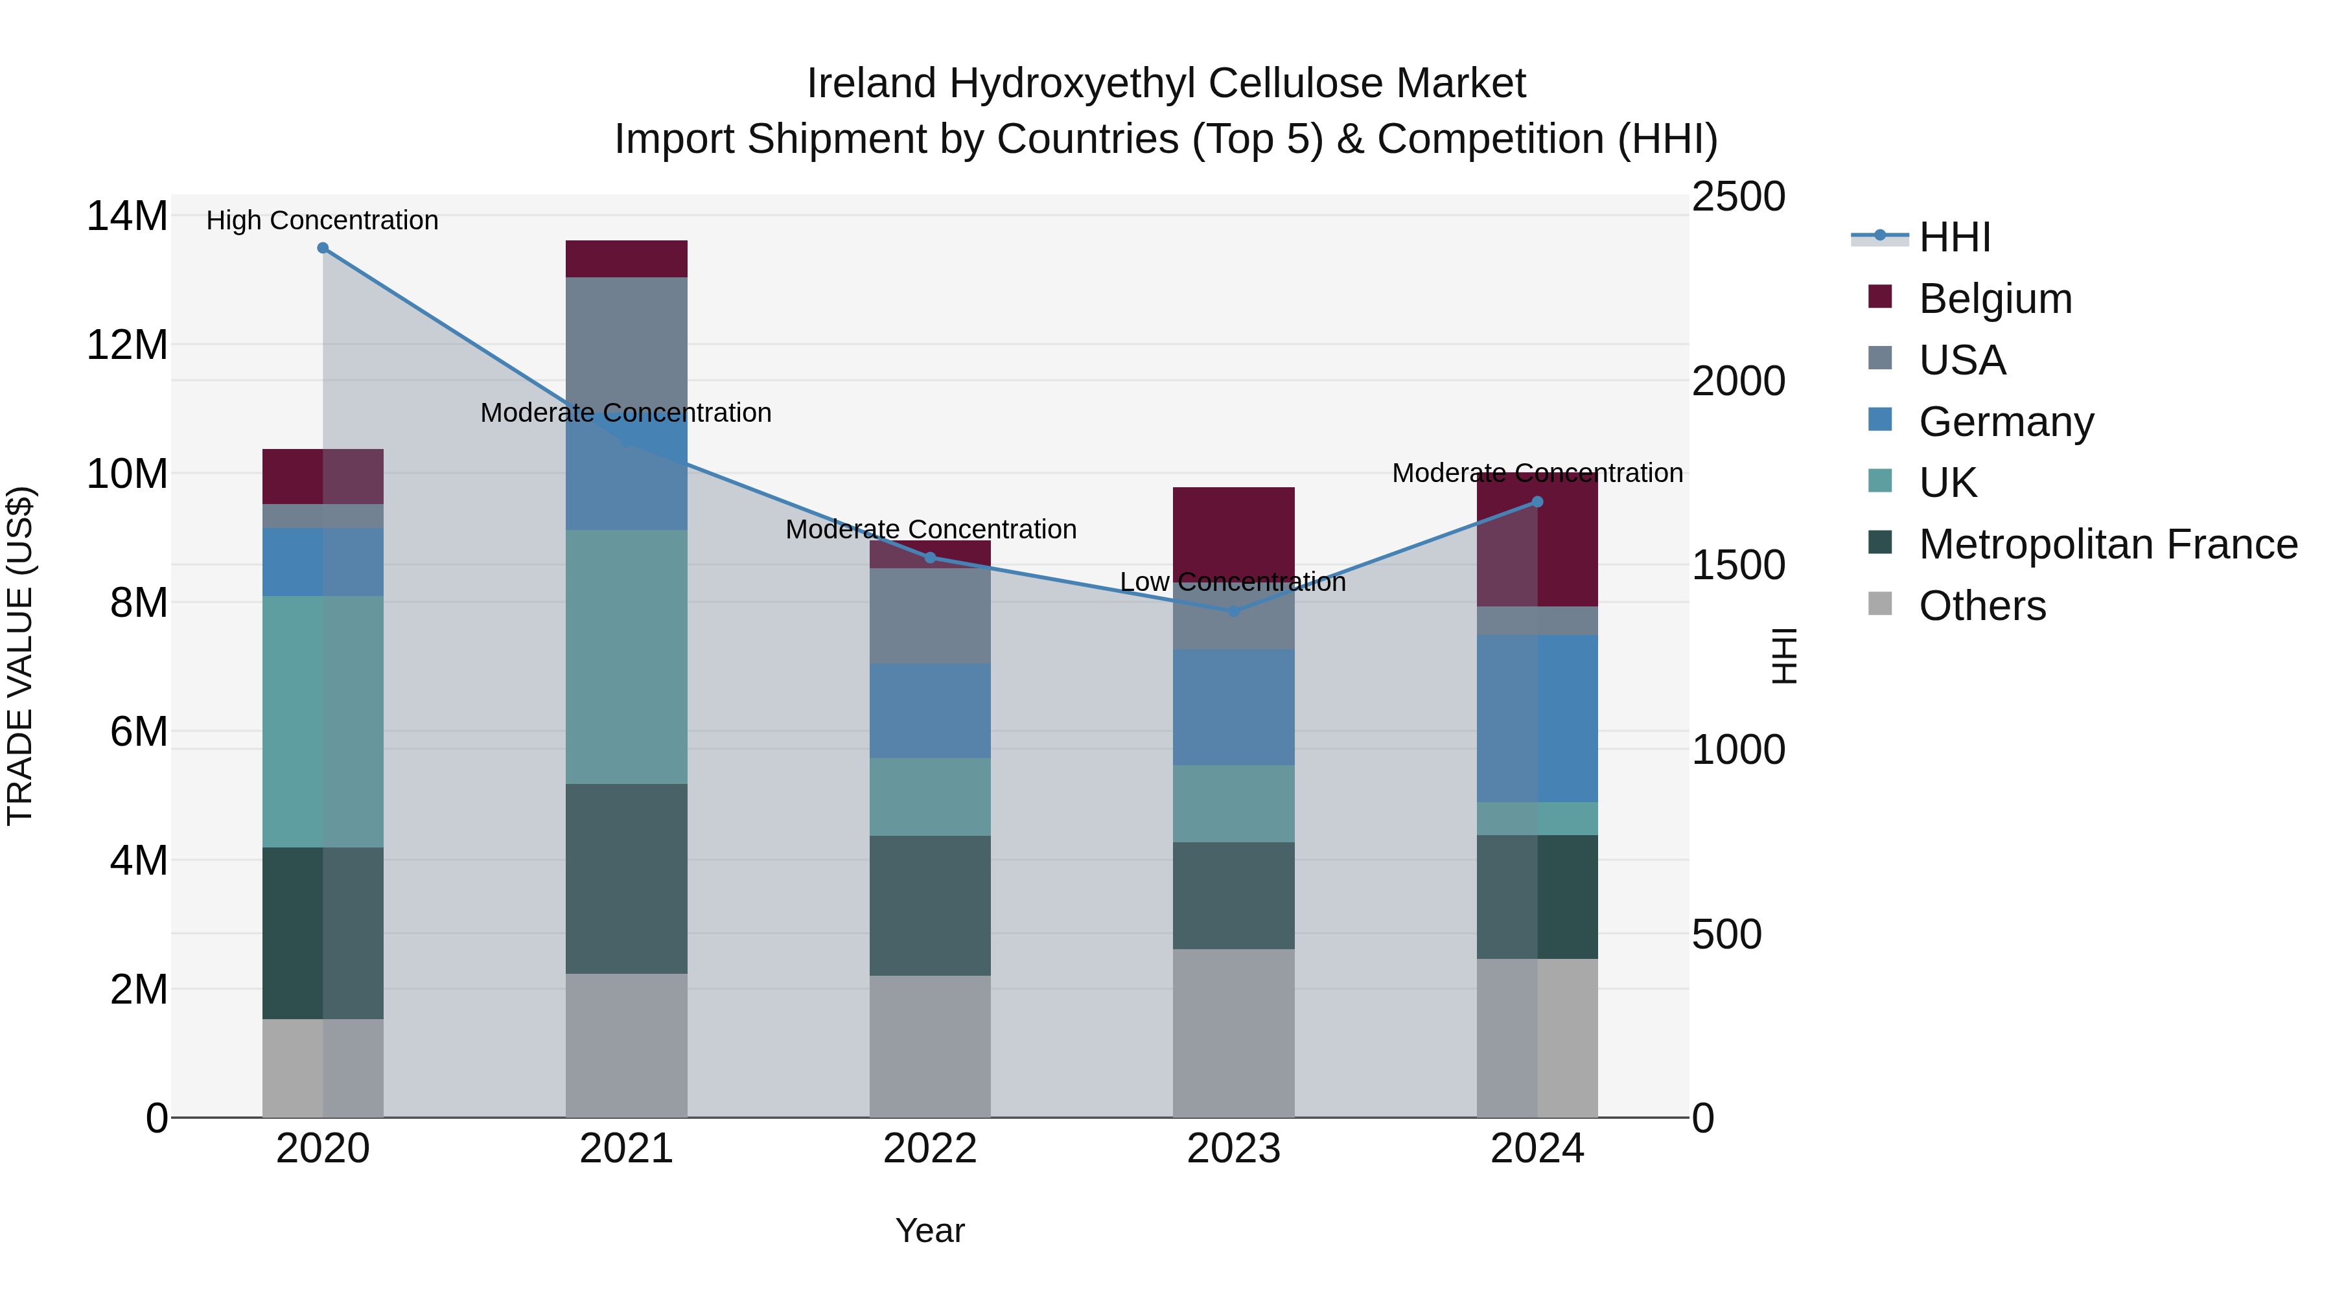Click the 2021 Others bar segment
Viewport: 2333px width, 1312px height.
point(627,1046)
